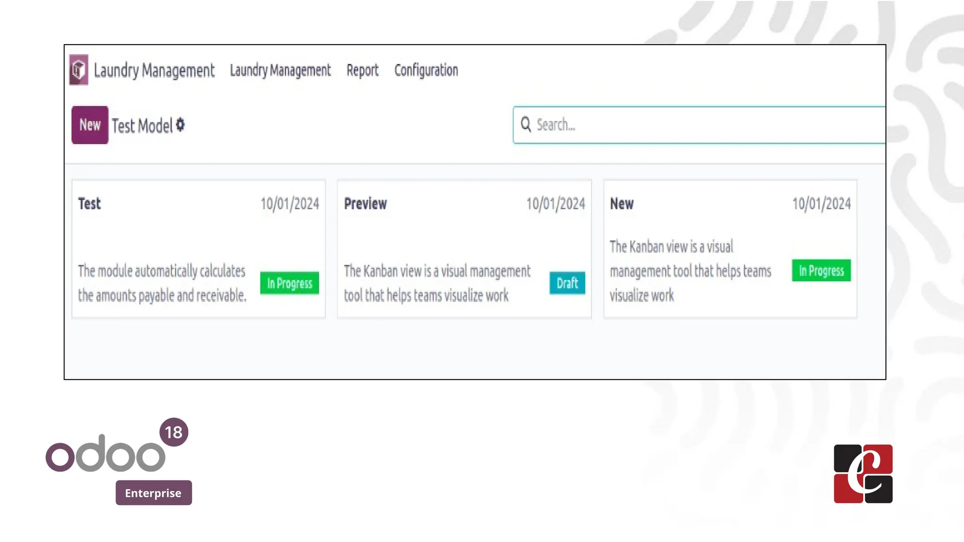
Task: Click the Draft status badge on the Preview card
Action: 567,283
